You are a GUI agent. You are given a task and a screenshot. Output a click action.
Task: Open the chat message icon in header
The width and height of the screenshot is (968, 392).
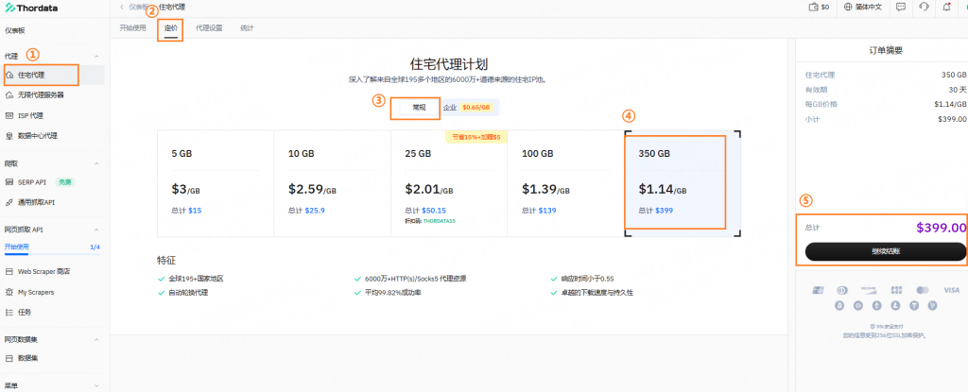tap(900, 7)
